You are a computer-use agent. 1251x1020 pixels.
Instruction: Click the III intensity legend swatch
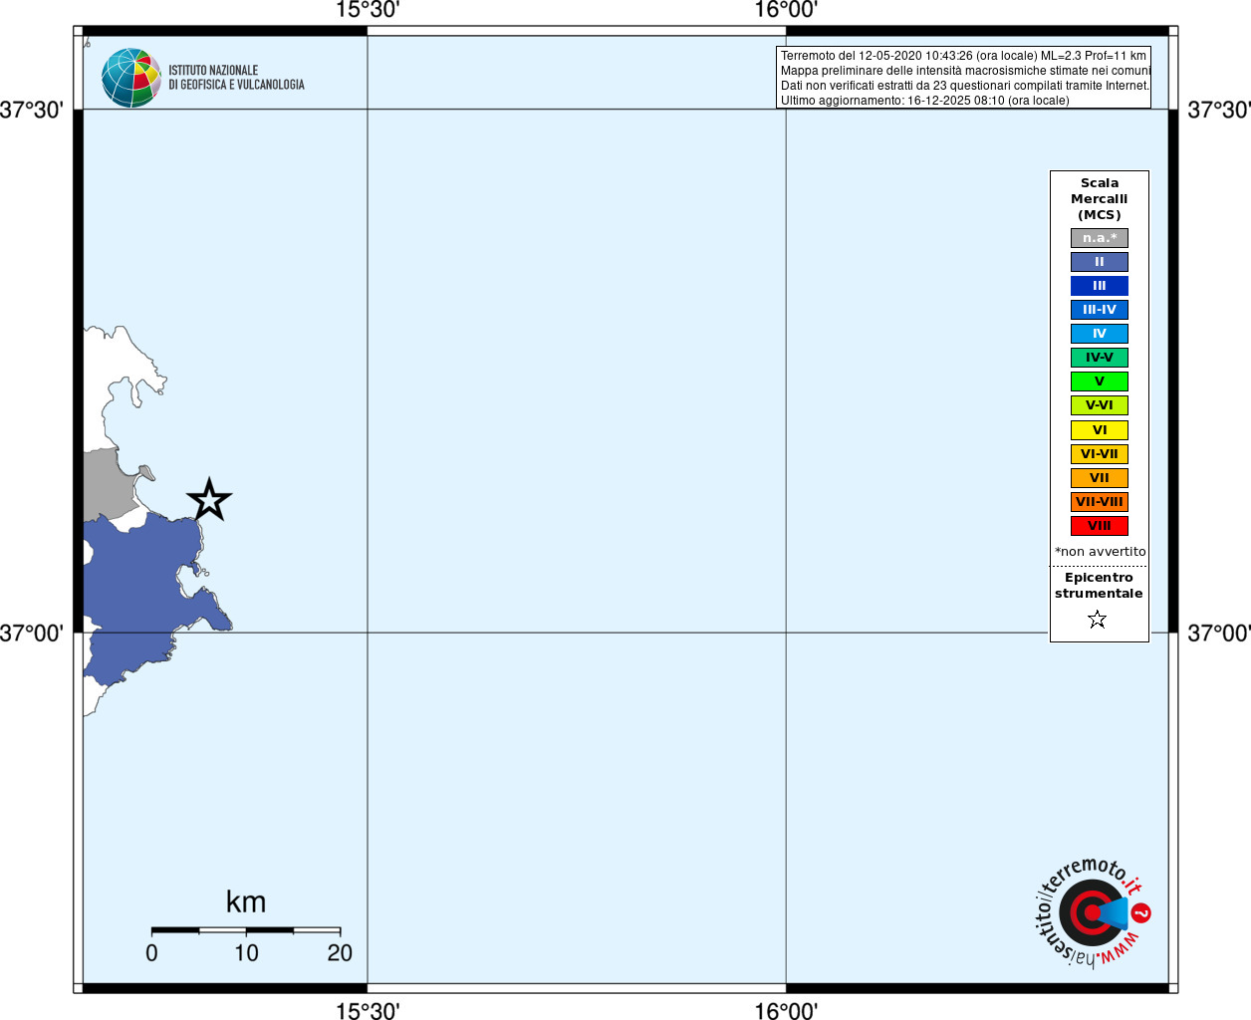pyautogui.click(x=1100, y=286)
